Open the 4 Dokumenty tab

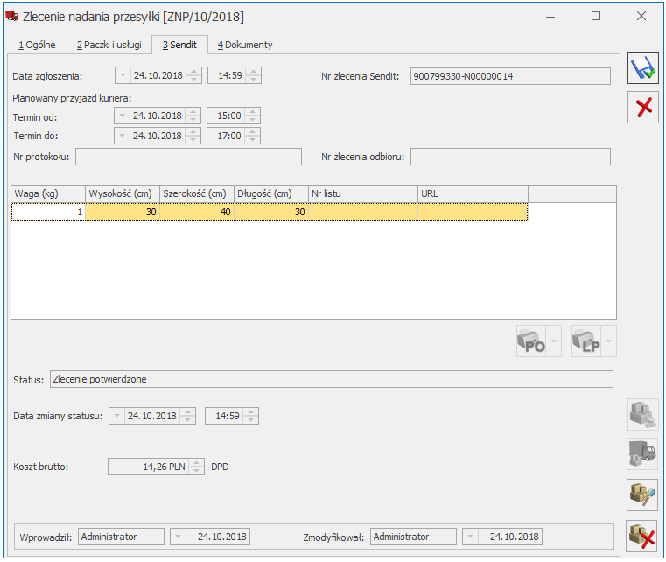(245, 45)
